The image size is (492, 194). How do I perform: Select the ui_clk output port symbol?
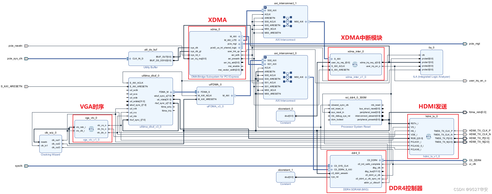(x=465, y=164)
